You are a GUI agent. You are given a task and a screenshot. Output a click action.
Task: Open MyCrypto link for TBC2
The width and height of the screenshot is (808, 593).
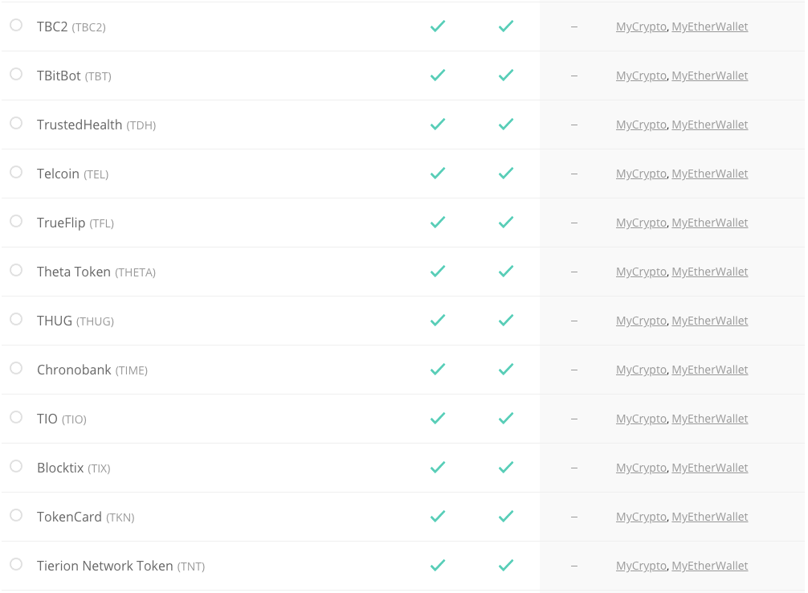point(641,27)
